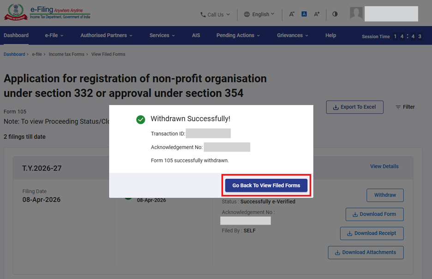Open the Call Us dropdown
This screenshot has height=279, width=432.
pos(215,15)
